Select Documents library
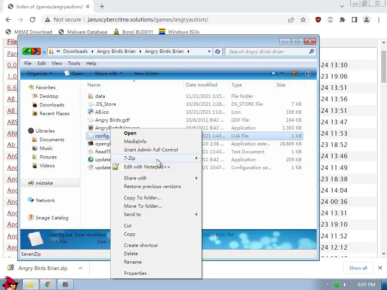The height and width of the screenshot is (290, 387). pos(48,140)
